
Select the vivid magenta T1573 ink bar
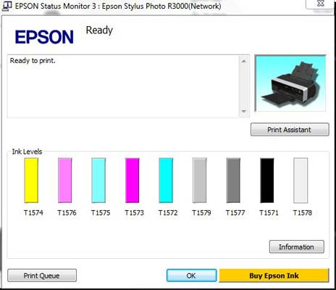pos(133,181)
